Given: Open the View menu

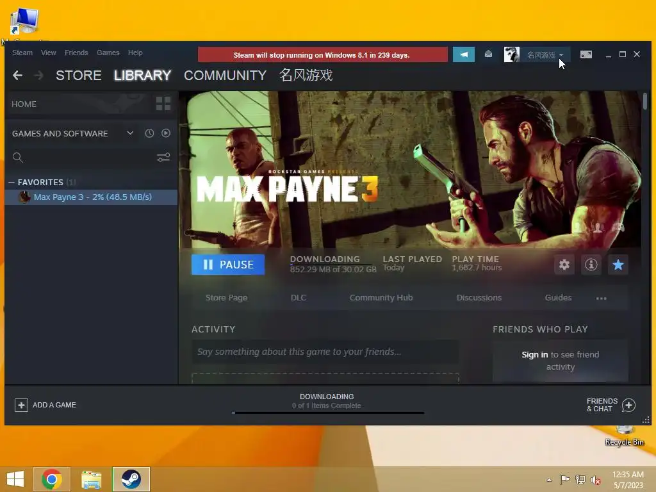Looking at the screenshot, I should tap(49, 53).
